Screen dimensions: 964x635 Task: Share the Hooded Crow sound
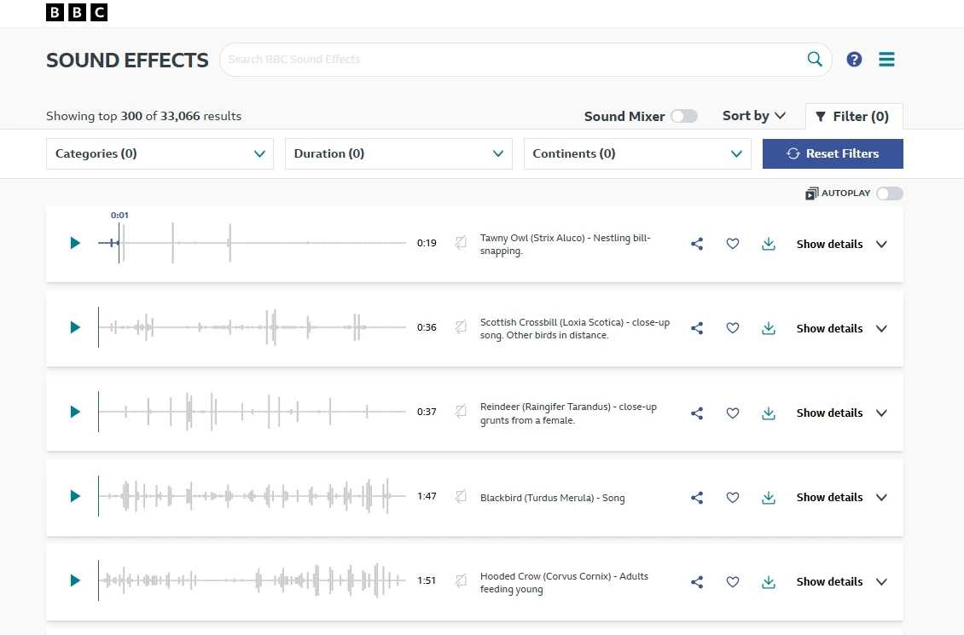coord(697,581)
